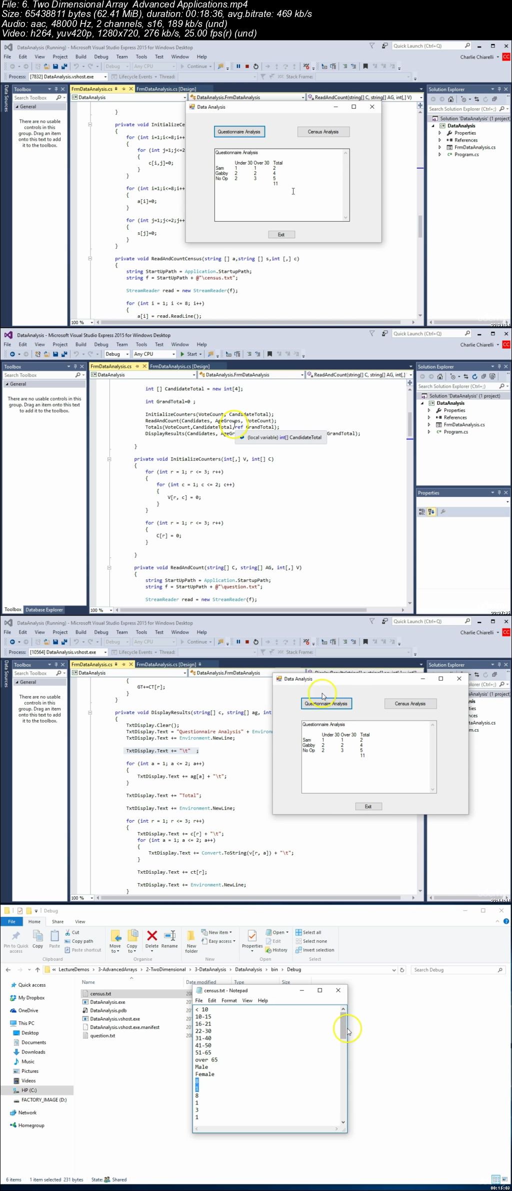
Task: Click Census Analysis in the process 7832 window's dialog
Action: (x=323, y=132)
